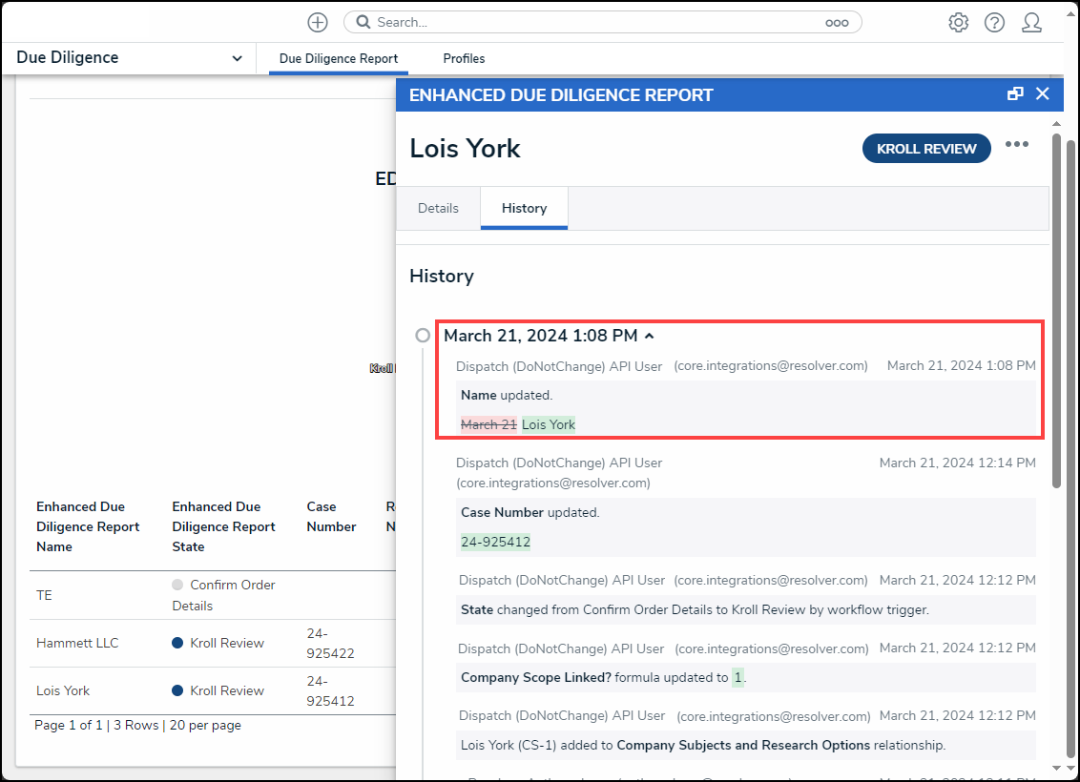Open the three-dot more options menu

pos(1017,145)
